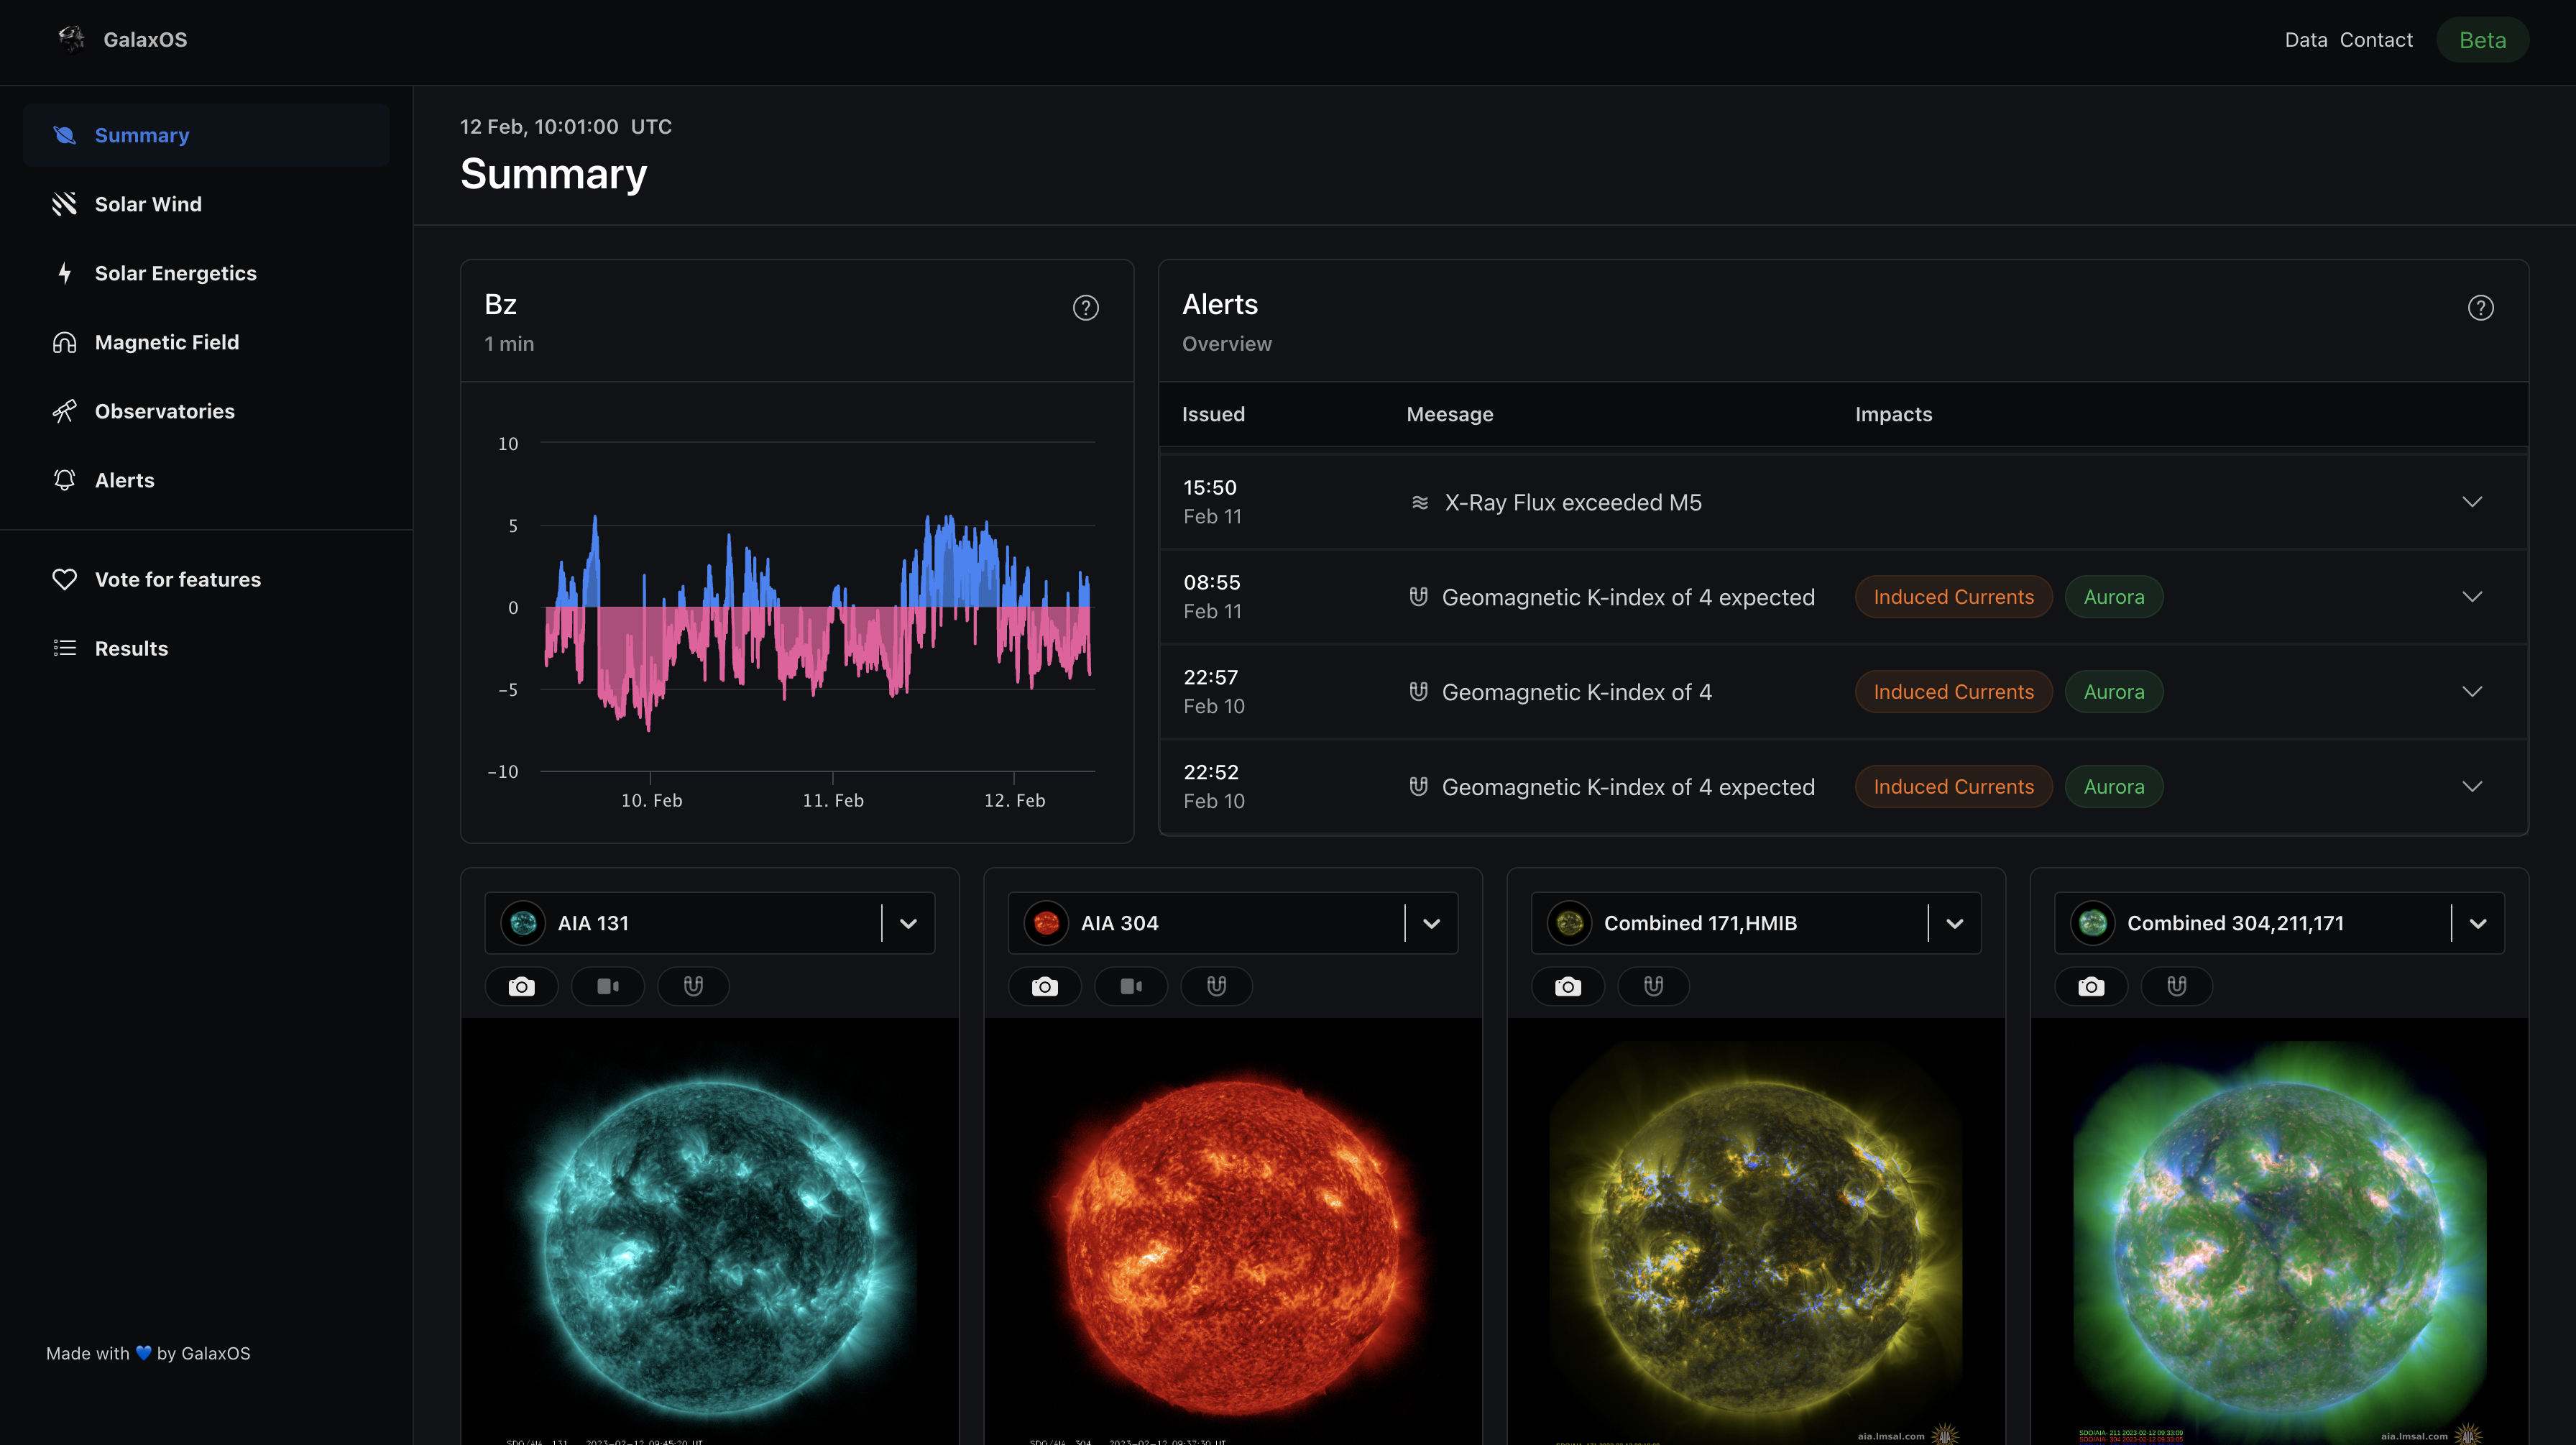2576x1445 pixels.
Task: Open the AIA 131 image dropdown
Action: pos(908,923)
